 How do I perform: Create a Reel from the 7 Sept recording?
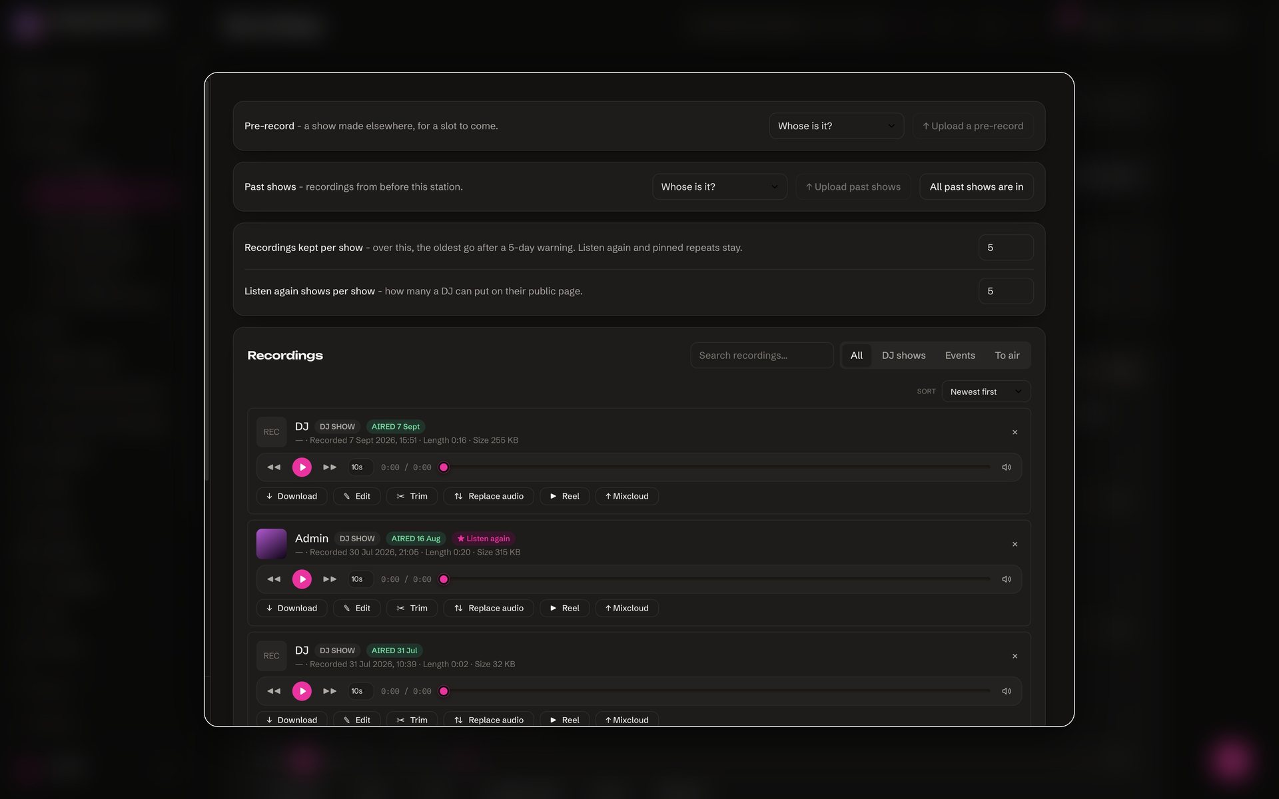coord(564,496)
